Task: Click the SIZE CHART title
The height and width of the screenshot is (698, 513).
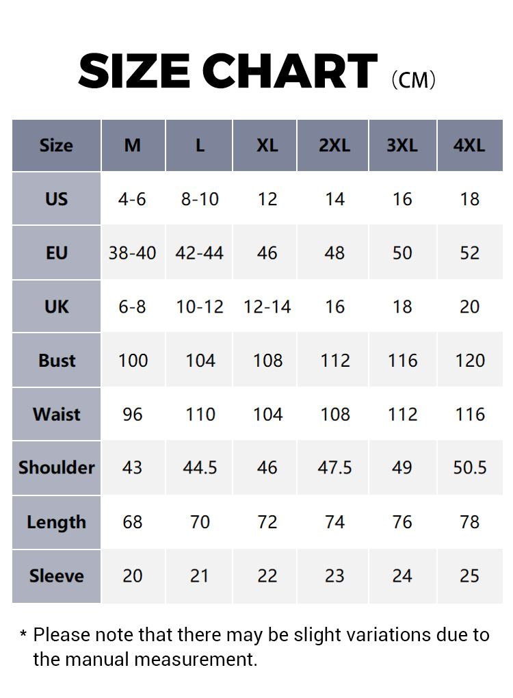Action: (x=228, y=72)
